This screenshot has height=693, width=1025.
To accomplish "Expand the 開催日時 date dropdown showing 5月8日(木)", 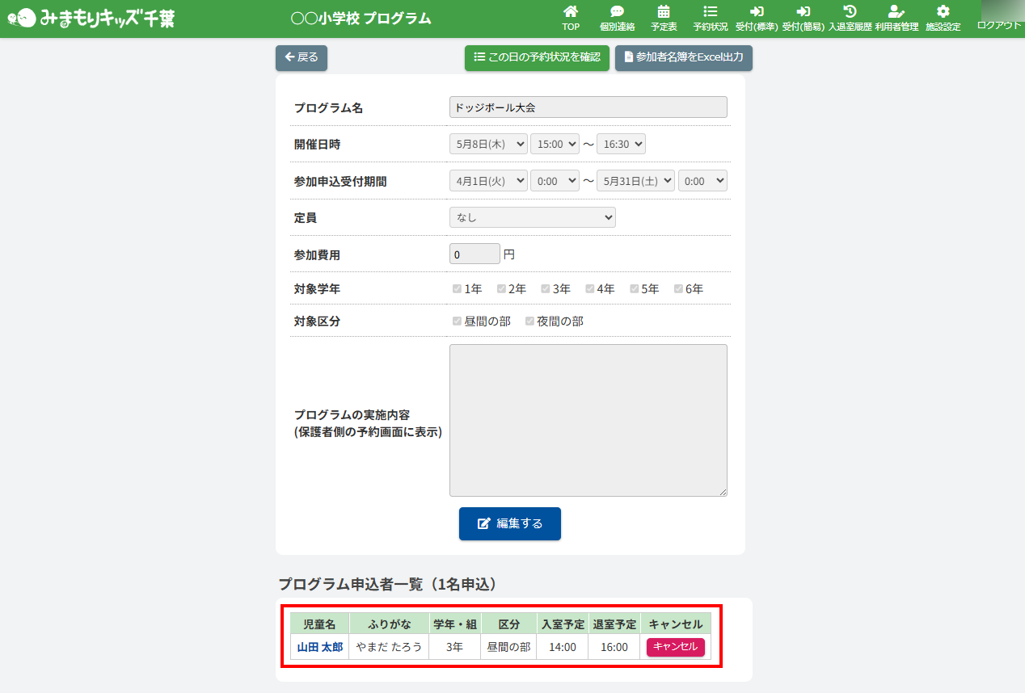I will pyautogui.click(x=488, y=145).
